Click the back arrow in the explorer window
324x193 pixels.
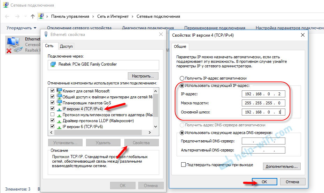pos(7,16)
